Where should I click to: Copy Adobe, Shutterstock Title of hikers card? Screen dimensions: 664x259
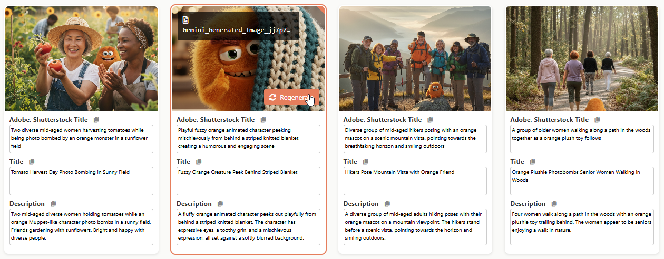pos(431,120)
